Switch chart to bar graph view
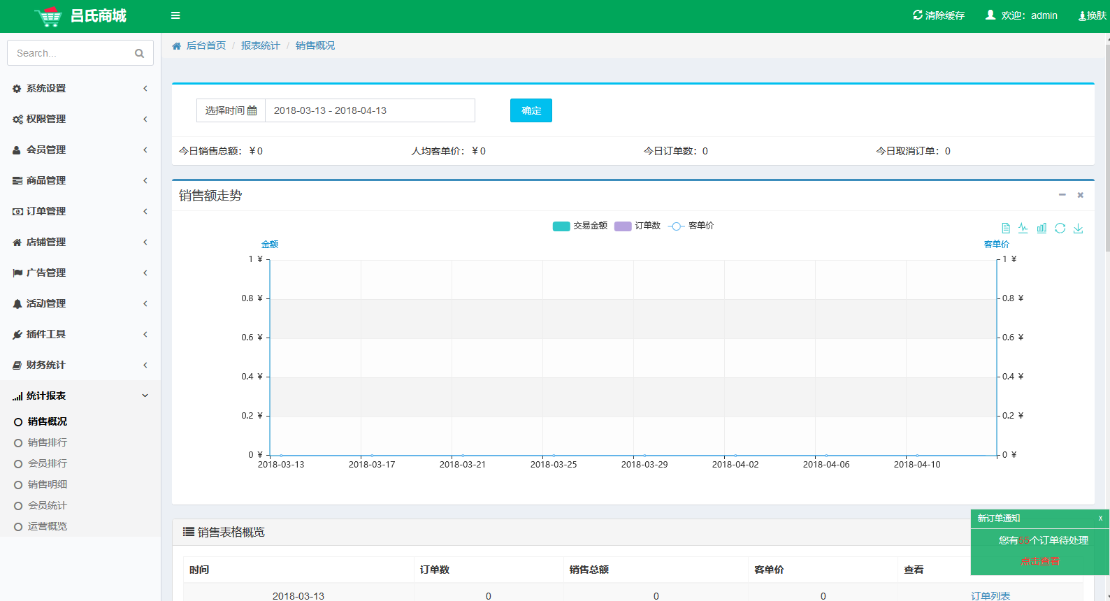The height and width of the screenshot is (601, 1110). 1041,229
